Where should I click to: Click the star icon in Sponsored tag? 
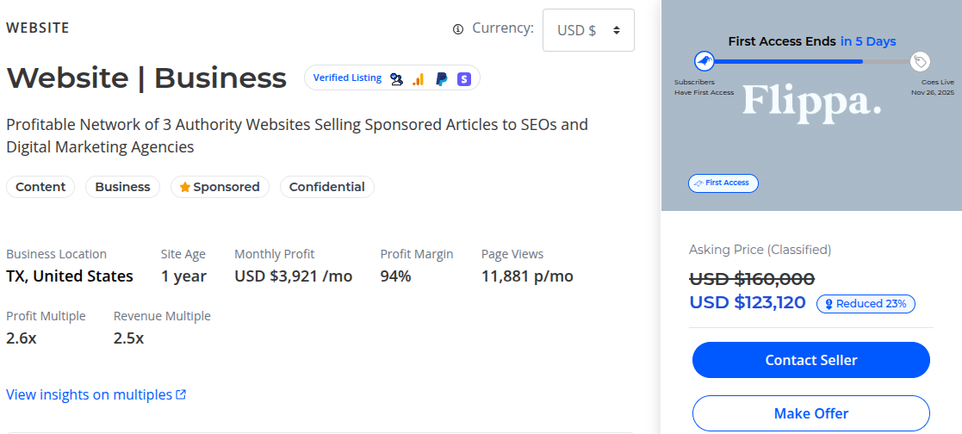pyautogui.click(x=184, y=187)
